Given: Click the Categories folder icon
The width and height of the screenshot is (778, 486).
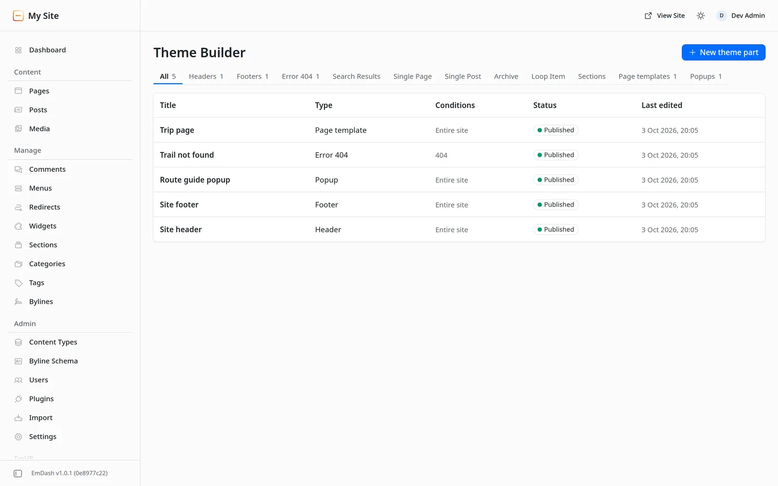Looking at the screenshot, I should pyautogui.click(x=18, y=264).
